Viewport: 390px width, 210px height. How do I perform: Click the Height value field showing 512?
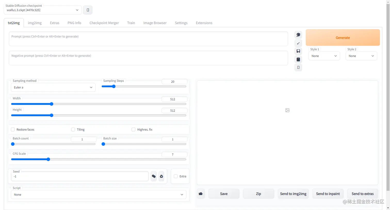174,110
